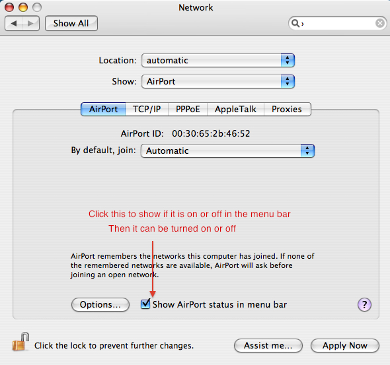Open the Location popup set to automatic
390x365 pixels.
pos(218,60)
